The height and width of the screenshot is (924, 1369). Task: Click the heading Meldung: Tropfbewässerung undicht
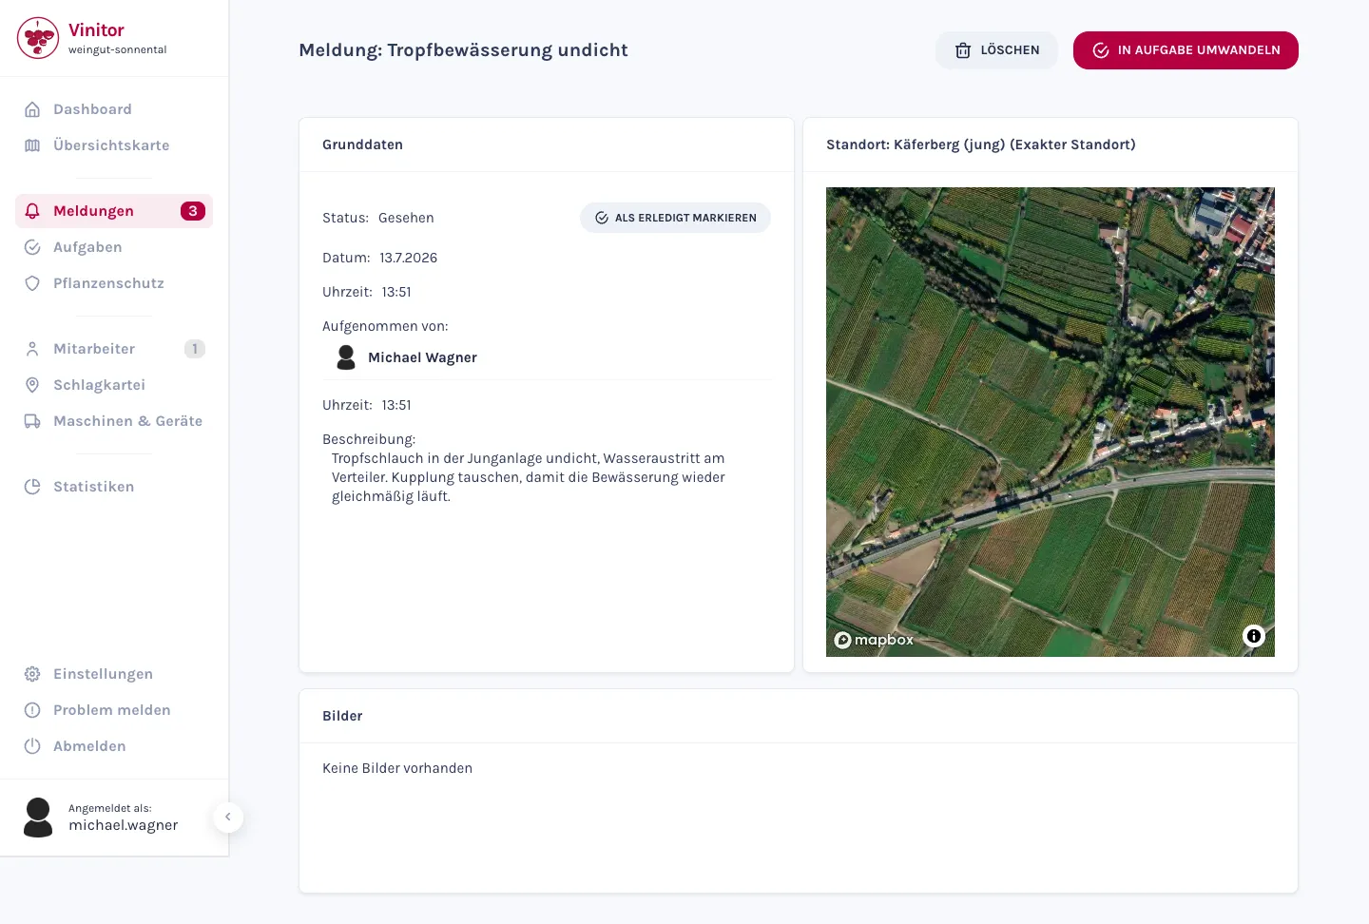click(463, 50)
